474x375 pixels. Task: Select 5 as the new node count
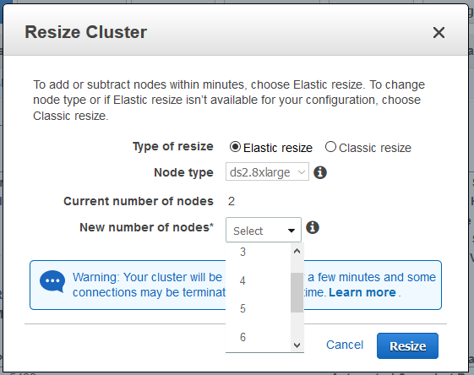coord(259,308)
